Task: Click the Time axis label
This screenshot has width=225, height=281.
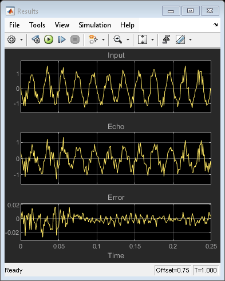Action: click(x=116, y=255)
